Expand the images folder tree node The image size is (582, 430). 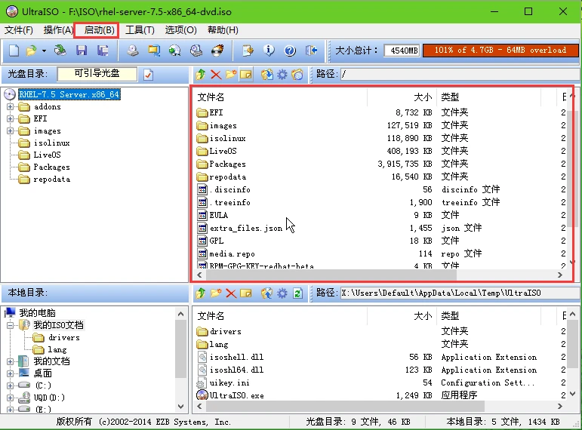[x=10, y=131]
